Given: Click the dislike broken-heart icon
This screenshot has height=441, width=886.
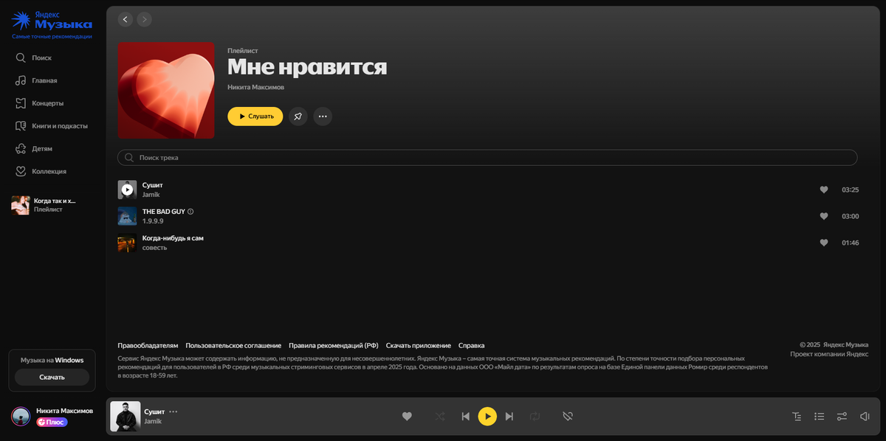Looking at the screenshot, I should pyautogui.click(x=567, y=416).
